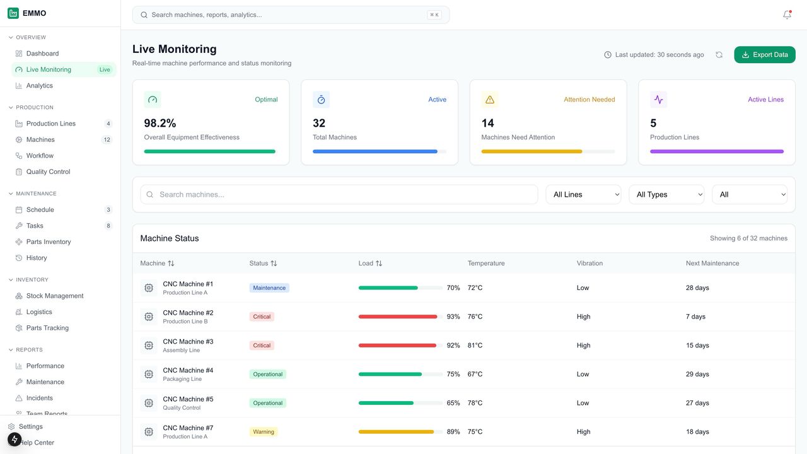Click the EMMO logo icon
The image size is (807, 454).
[13, 13]
